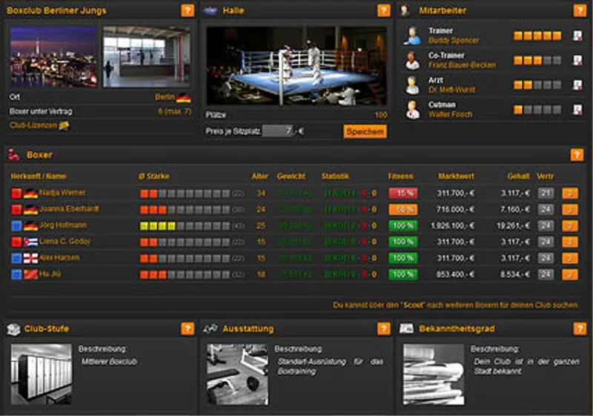Screen dimensions: 593x416
Task: Click the Club-Lizenzen ticket icon
Action: pyautogui.click(x=64, y=125)
